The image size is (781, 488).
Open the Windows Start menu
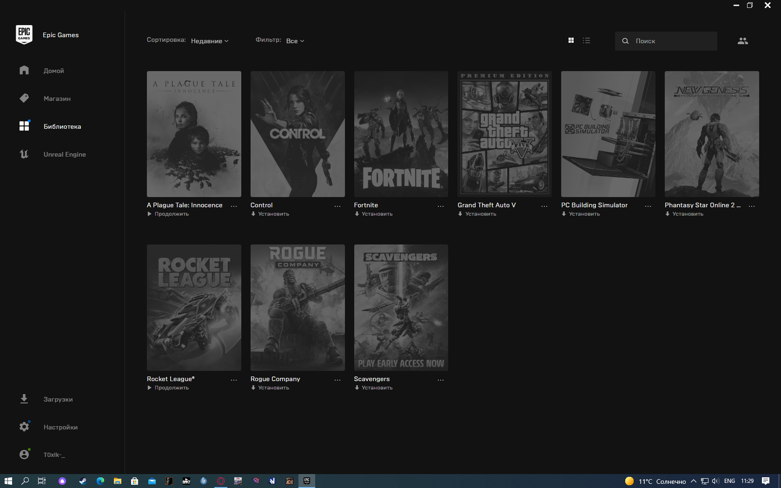[8, 481]
